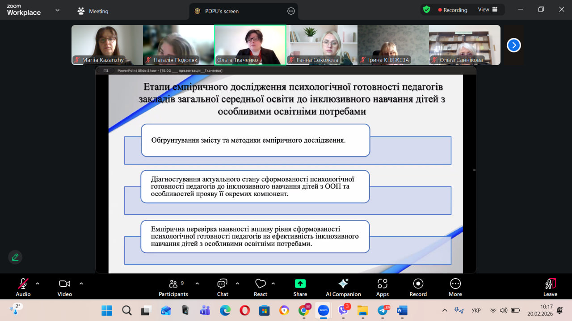Click the slide box about Діагностування актуального стану
572x321 pixels.
point(255,186)
